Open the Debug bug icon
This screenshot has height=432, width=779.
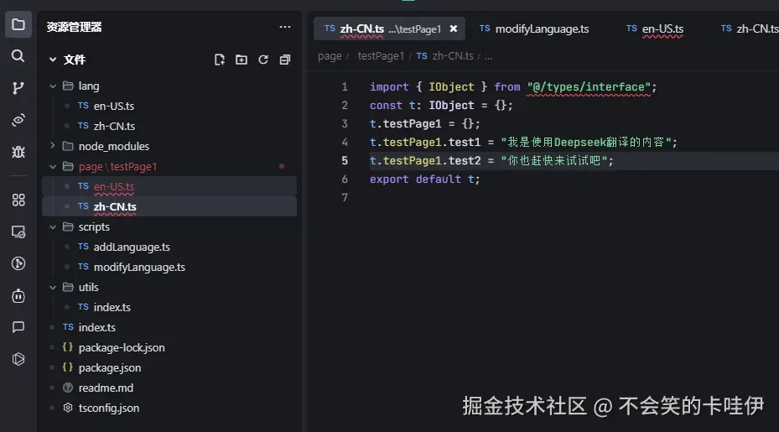point(18,152)
